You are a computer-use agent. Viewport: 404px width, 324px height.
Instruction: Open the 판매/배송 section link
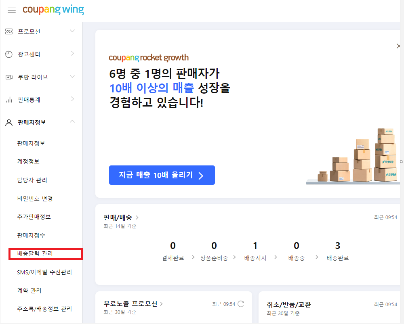tap(121, 217)
